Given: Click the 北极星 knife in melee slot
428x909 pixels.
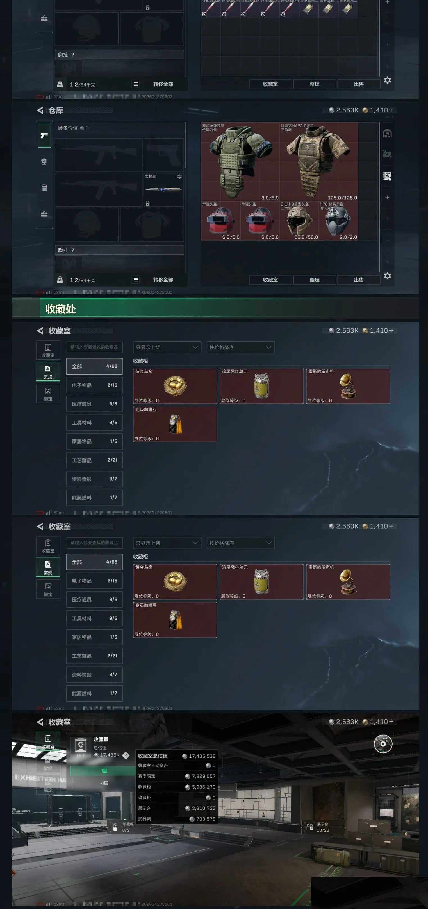Looking at the screenshot, I should (x=163, y=190).
